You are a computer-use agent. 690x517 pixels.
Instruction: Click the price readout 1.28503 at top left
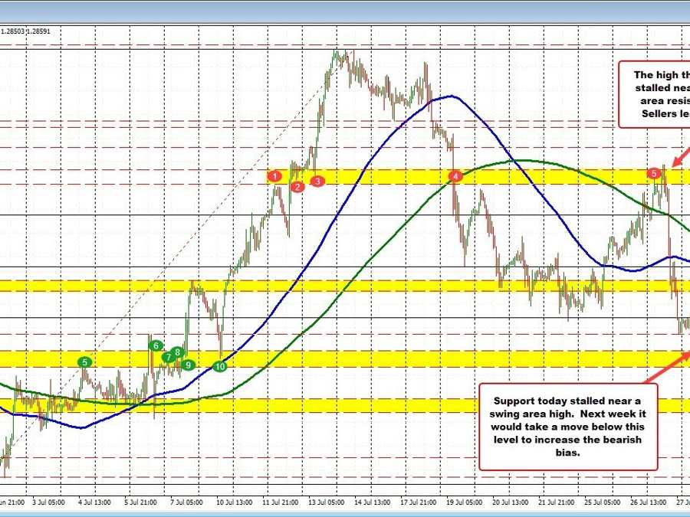point(13,31)
